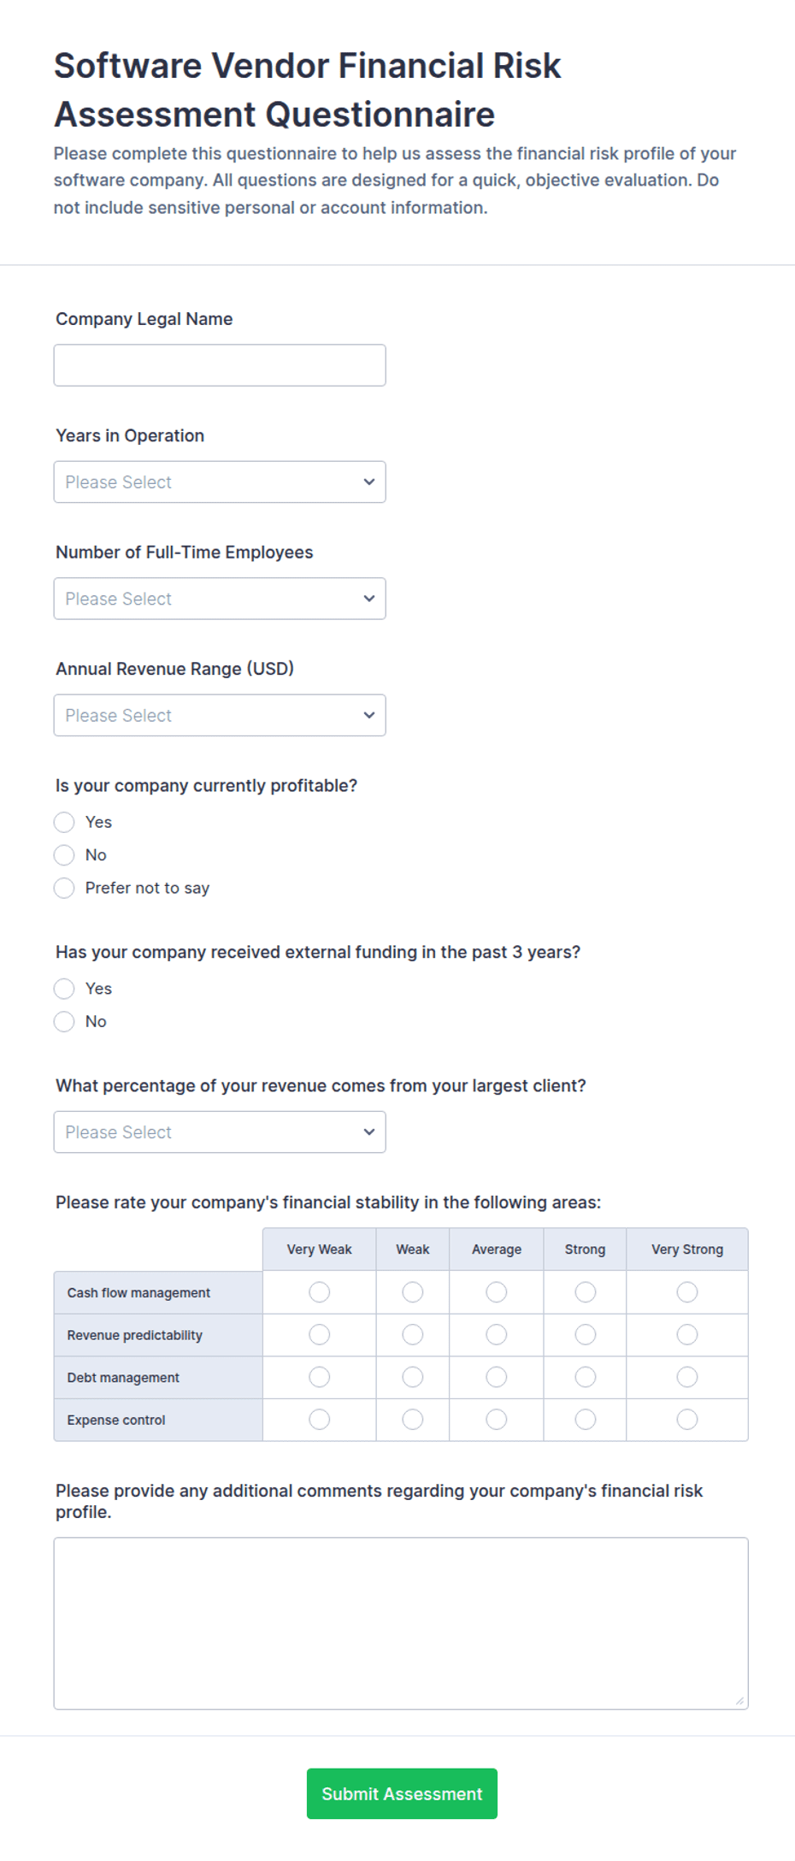This screenshot has height=1861, width=795.
Task: Rate Expense control as Very Strong
Action: click(x=687, y=1420)
